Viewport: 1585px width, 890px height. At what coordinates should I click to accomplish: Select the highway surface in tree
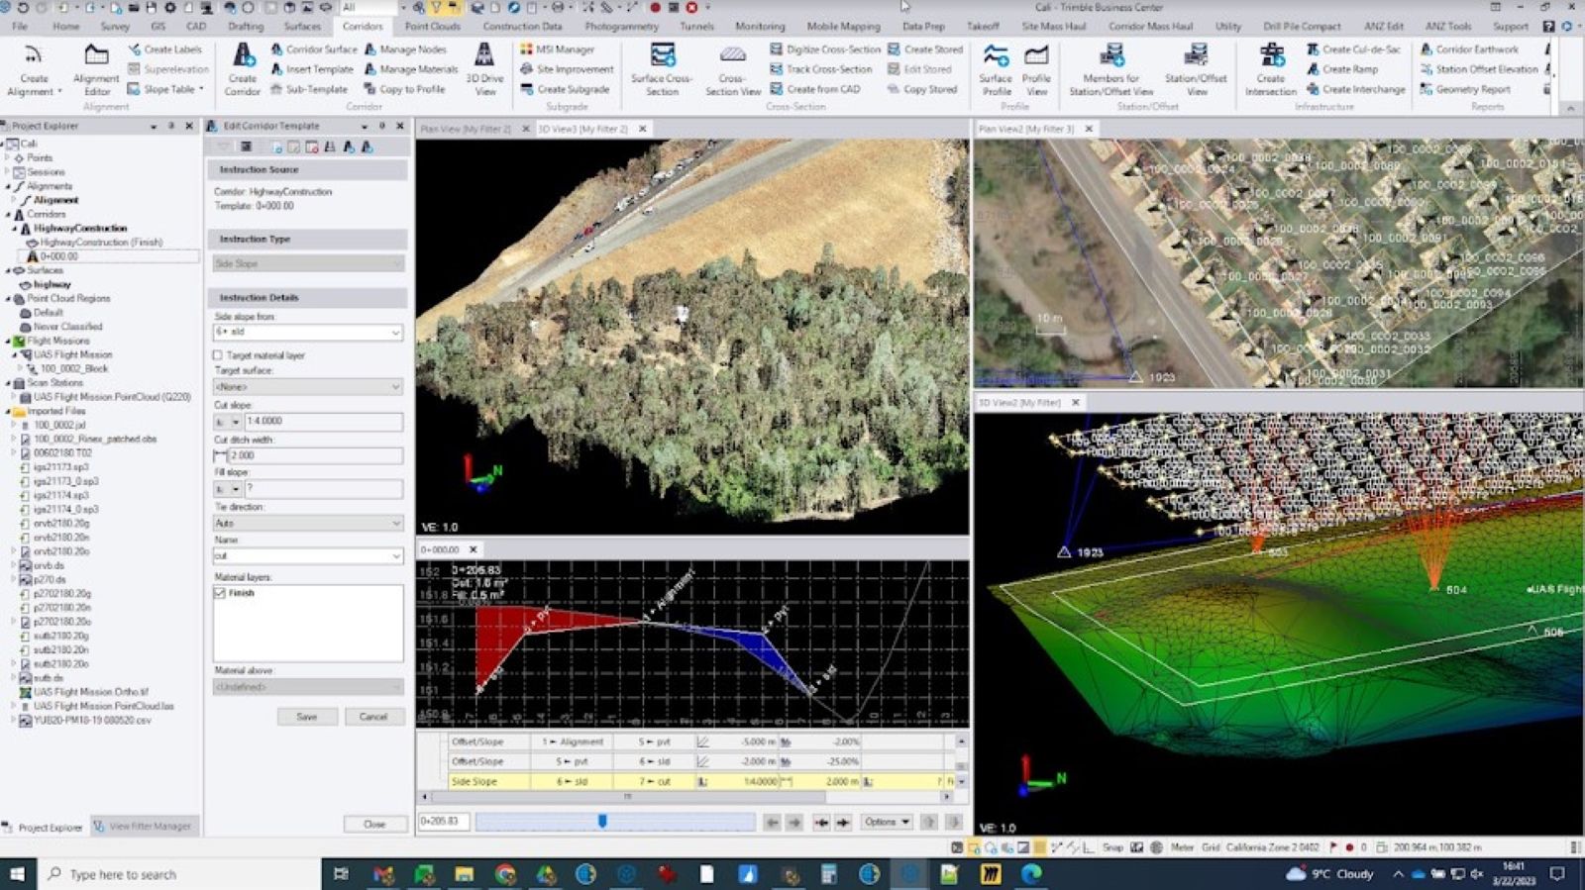(52, 284)
